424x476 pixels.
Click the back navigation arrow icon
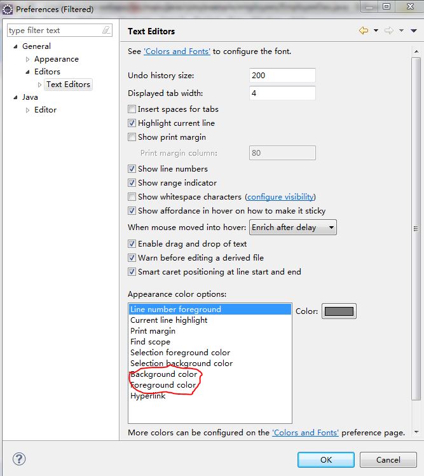tap(364, 31)
